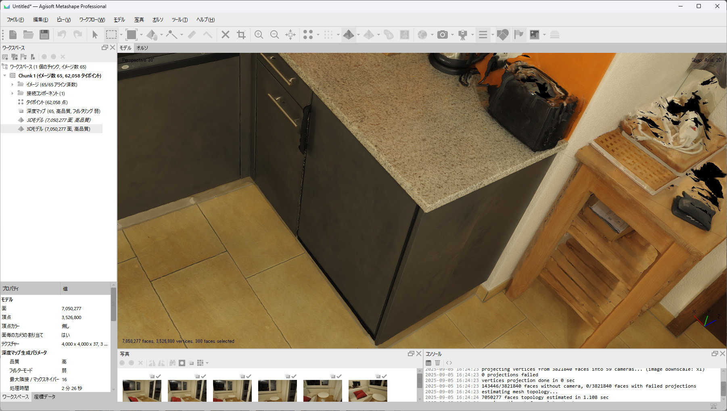The height and width of the screenshot is (411, 727).
Task: Click the Redo arrow icon
Action: [77, 35]
